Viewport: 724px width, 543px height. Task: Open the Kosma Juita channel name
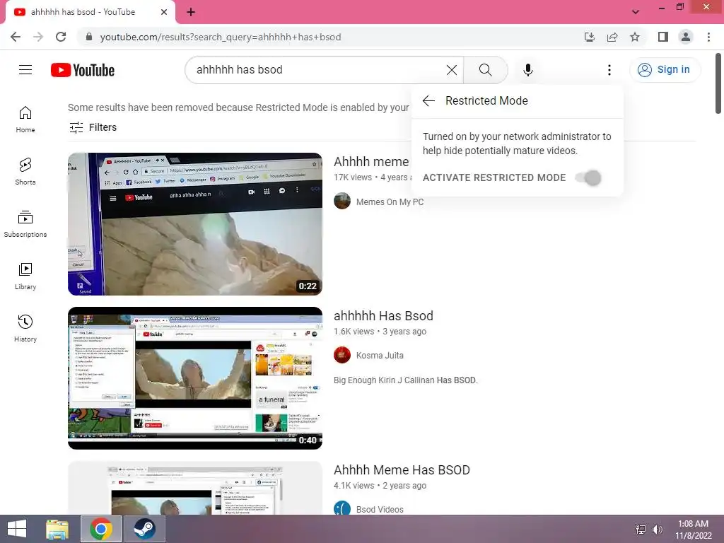tap(380, 356)
